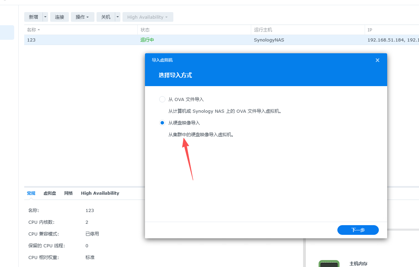Image resolution: width=419 pixels, height=267 pixels.
Task: Select the 常规 tab
Action: (x=31, y=193)
